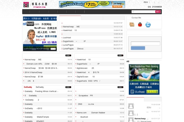Click the blue submit button in sidebar
184x122 pixels.
[138, 48]
